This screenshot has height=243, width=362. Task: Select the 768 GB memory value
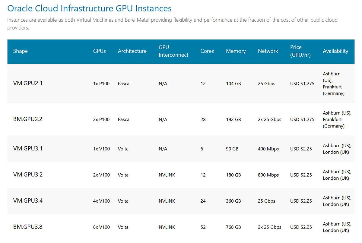click(x=233, y=227)
